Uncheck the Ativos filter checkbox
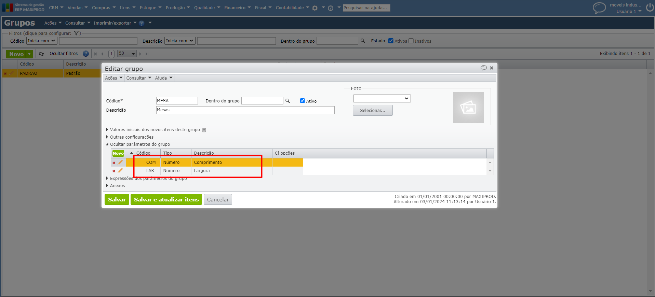Screen dimensions: 655x297 coord(391,41)
